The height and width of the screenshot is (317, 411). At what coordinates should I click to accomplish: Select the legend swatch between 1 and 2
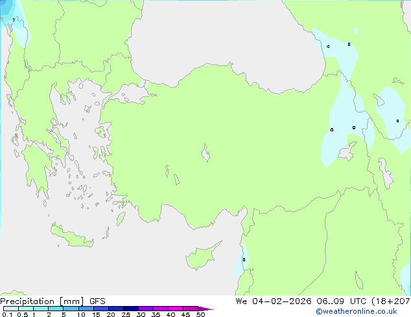pos(41,309)
